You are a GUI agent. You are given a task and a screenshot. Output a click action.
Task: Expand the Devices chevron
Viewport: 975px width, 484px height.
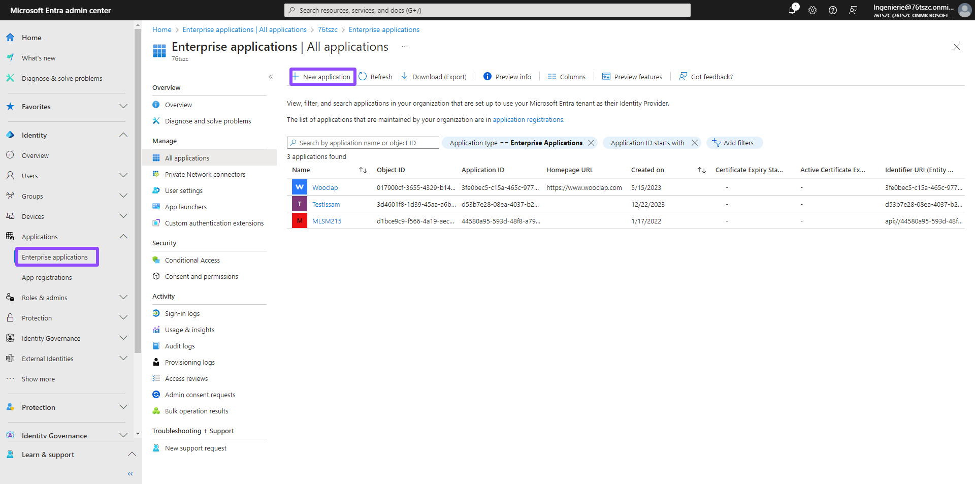point(123,216)
